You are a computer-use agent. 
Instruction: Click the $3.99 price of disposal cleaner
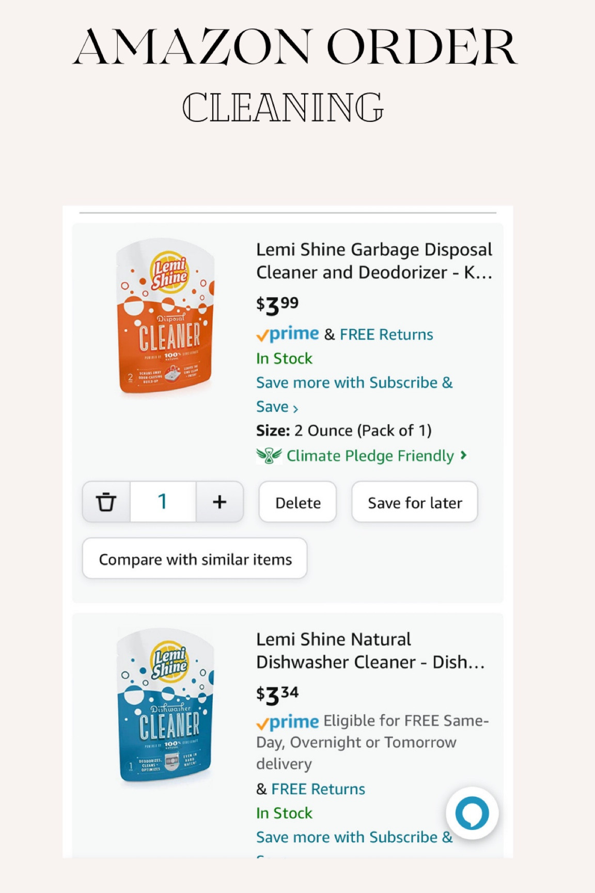[277, 305]
